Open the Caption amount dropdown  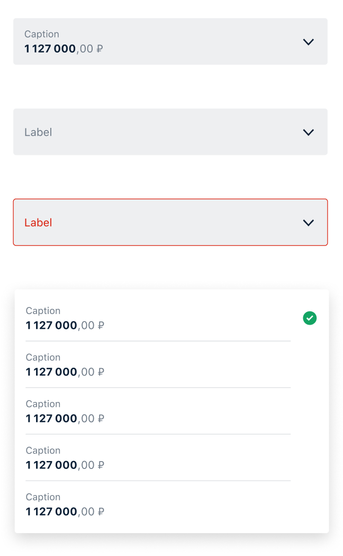coord(170,41)
